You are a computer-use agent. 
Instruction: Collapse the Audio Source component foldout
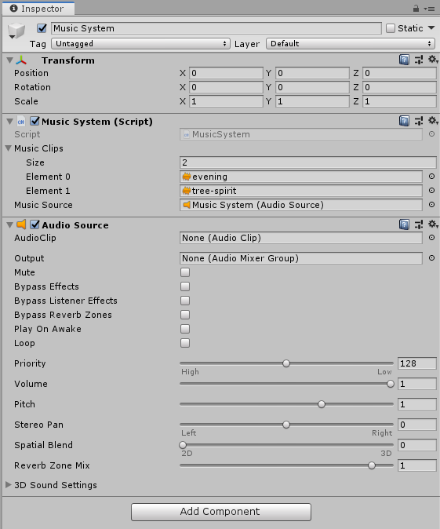pos(9,225)
